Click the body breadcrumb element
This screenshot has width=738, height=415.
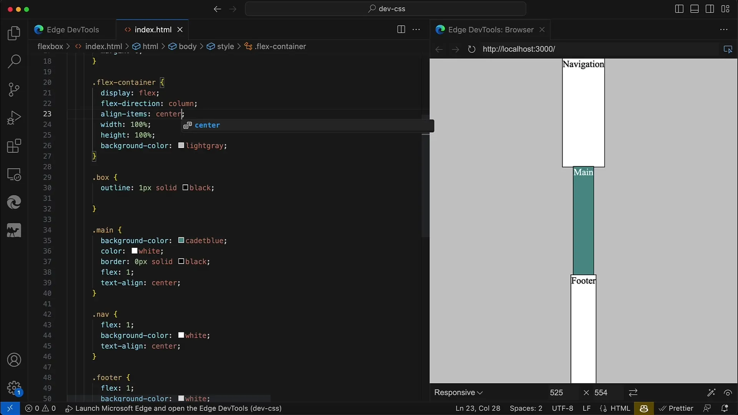[187, 46]
